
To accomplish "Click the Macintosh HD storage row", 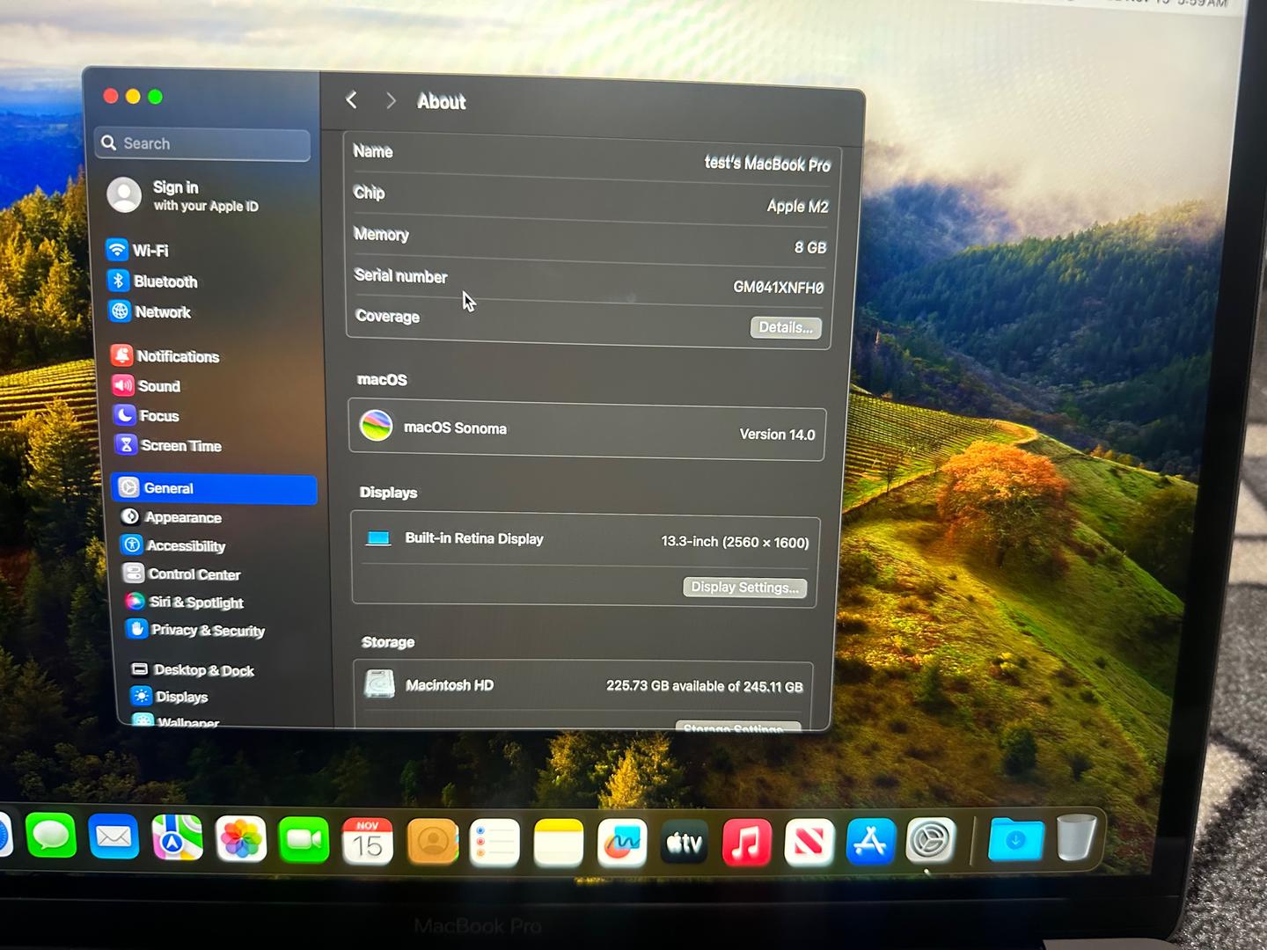I will (x=582, y=685).
